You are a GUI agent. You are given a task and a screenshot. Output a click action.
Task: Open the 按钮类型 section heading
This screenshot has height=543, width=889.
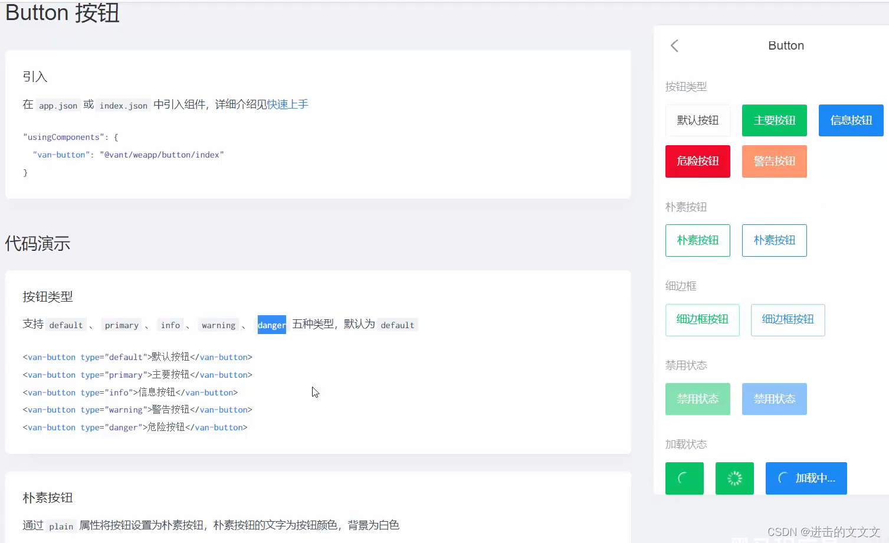(47, 296)
